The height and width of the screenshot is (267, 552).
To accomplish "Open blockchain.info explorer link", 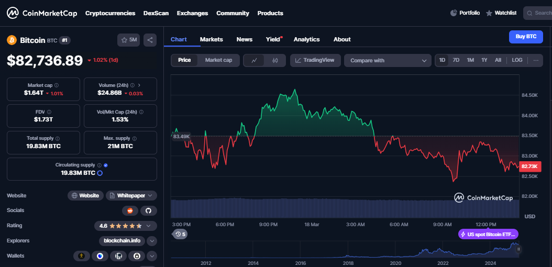I will 122,241.
